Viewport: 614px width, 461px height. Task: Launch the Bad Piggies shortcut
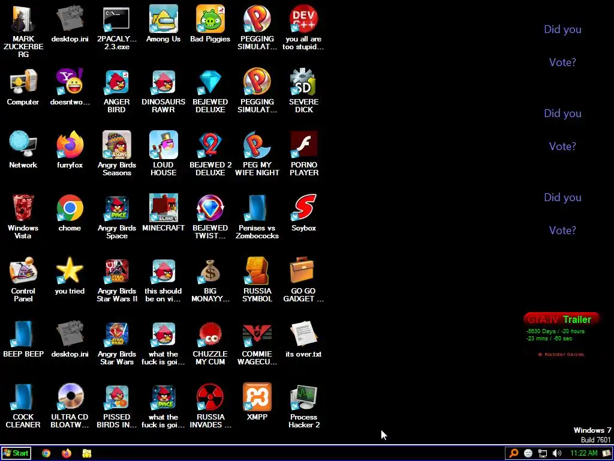pyautogui.click(x=210, y=19)
